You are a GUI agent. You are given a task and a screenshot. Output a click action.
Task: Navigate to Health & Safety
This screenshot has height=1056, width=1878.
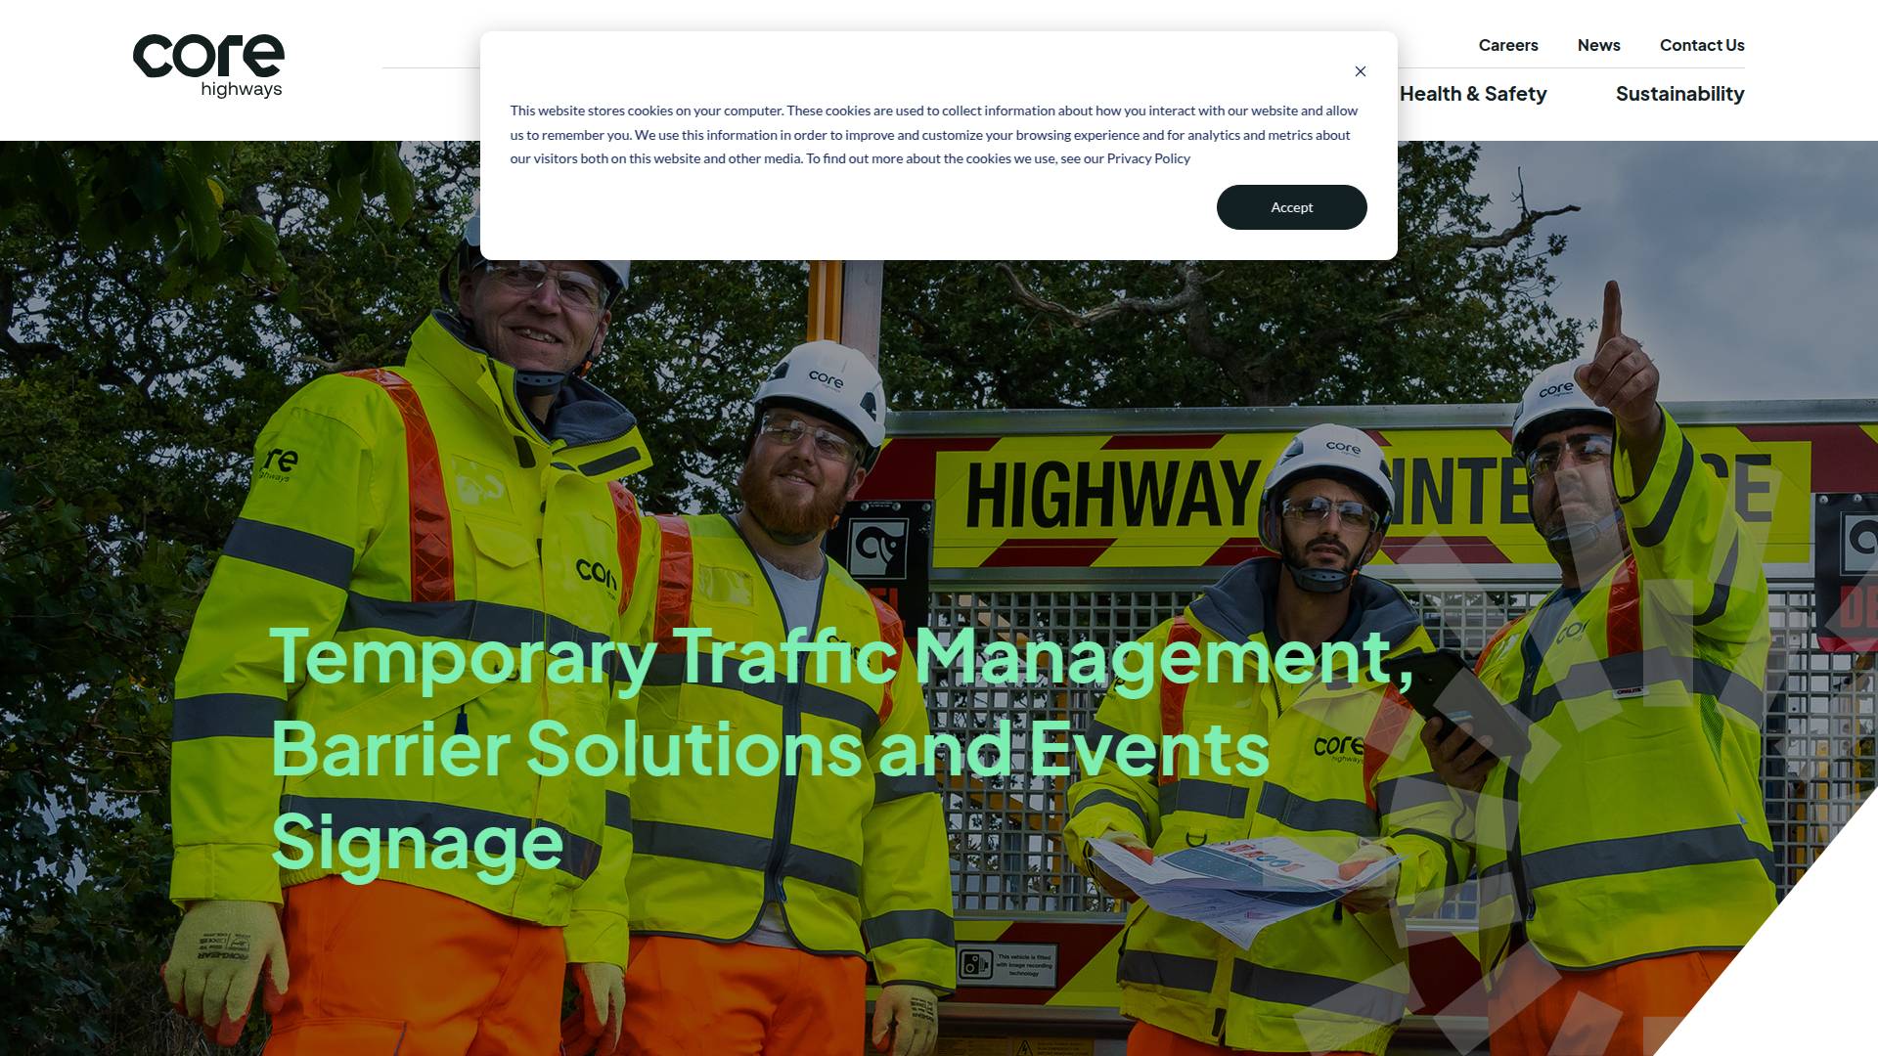1473,94
